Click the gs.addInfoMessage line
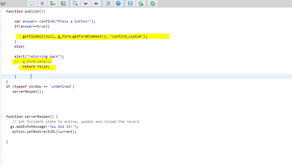 click(44, 127)
